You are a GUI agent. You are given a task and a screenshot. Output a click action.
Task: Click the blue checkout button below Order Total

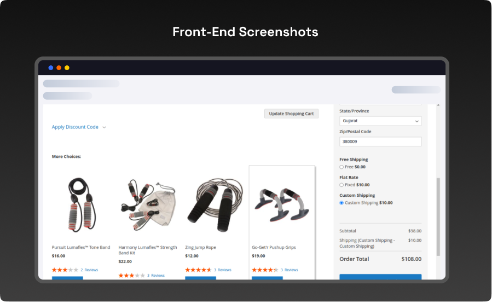(x=380, y=277)
